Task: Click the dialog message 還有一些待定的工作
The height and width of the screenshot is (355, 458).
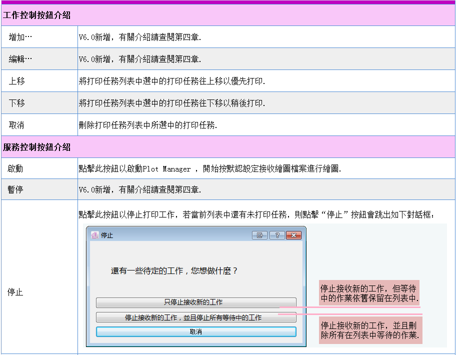Action: click(x=174, y=271)
